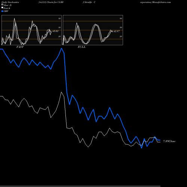Click the 50 axis label in FAST chart

pyautogui.click(x=59, y=27)
